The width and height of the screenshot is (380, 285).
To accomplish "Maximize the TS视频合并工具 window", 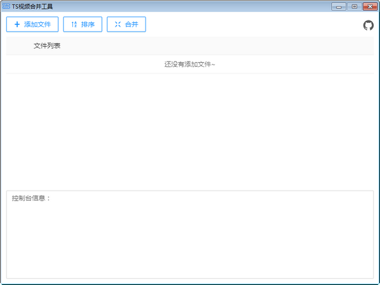I will tap(353, 6).
